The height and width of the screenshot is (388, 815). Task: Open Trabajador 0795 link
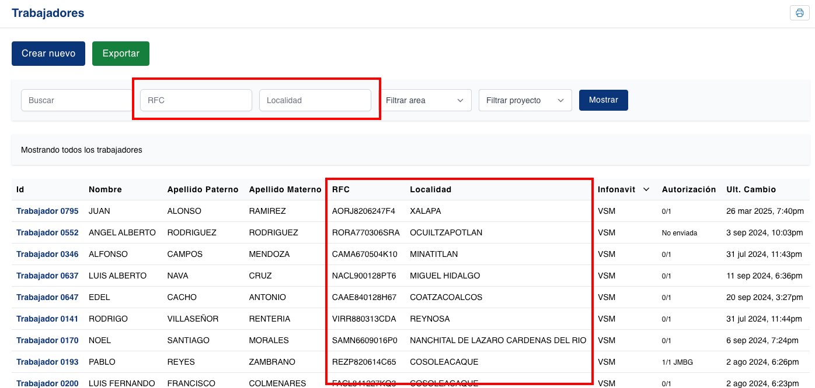click(47, 211)
